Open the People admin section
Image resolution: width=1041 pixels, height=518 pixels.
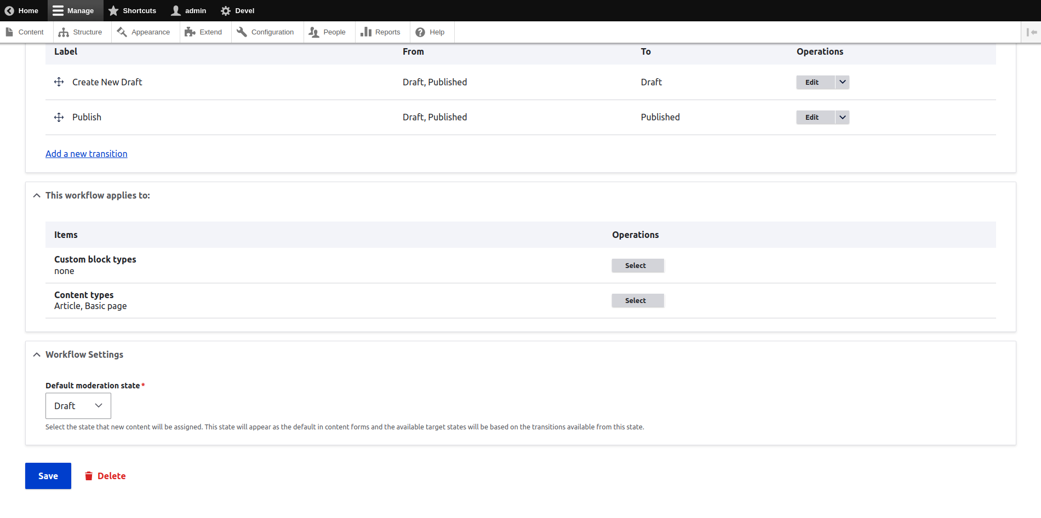[328, 32]
